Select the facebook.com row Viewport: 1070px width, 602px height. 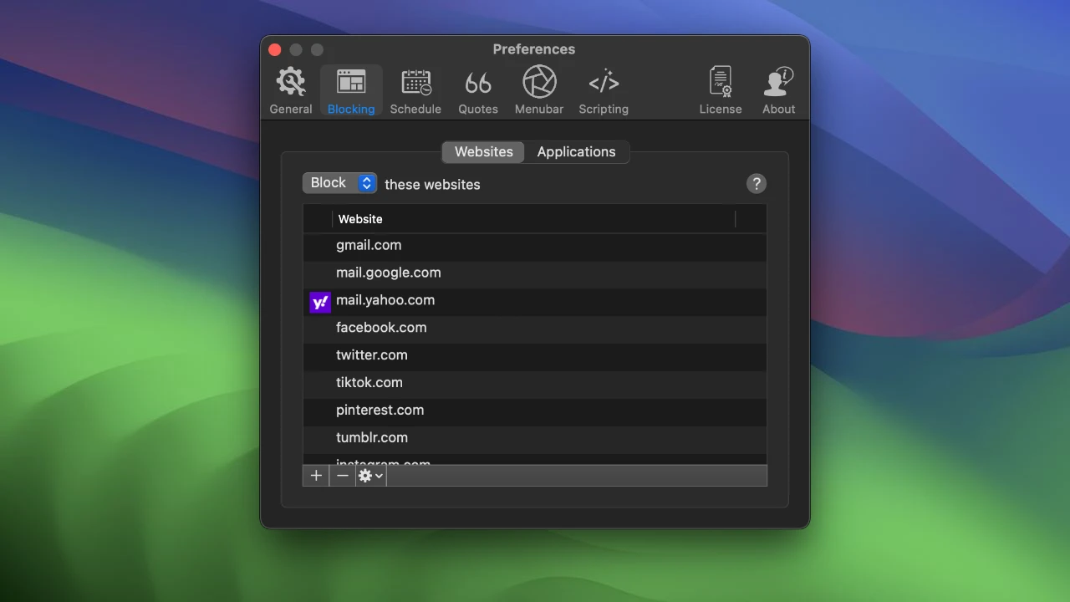[381, 328]
